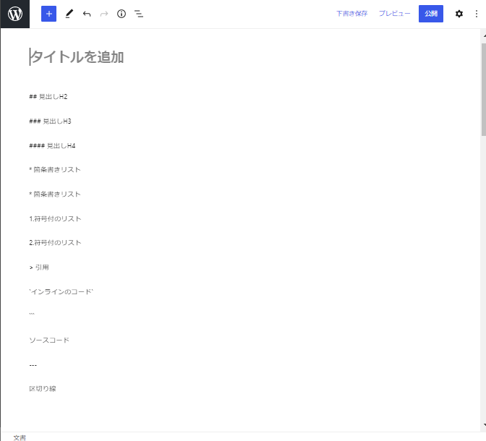
Task: Select the '1.符号付のリスト' line
Action: tap(55, 219)
